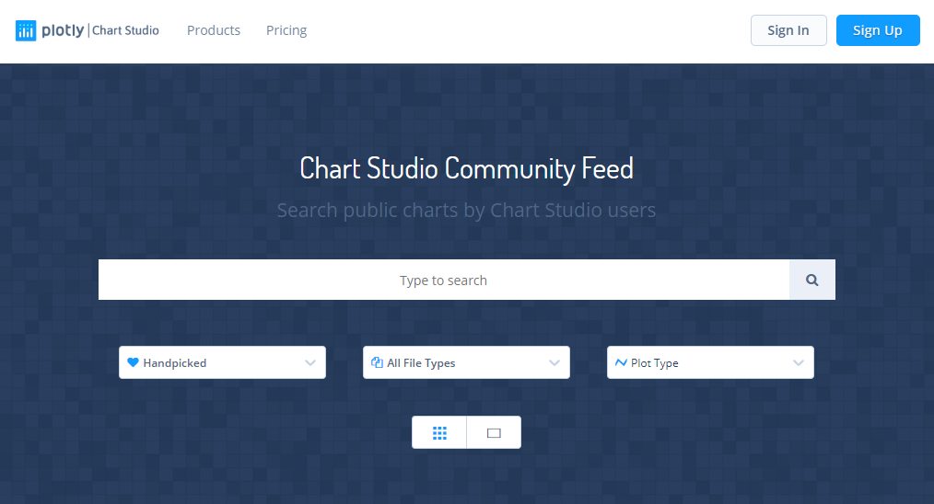Click the Search public charts subtitle
The width and height of the screenshot is (934, 504).
[x=466, y=210]
